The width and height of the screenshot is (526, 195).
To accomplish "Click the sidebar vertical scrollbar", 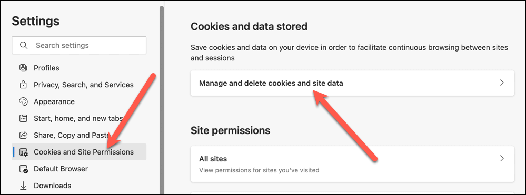I will (162, 99).
